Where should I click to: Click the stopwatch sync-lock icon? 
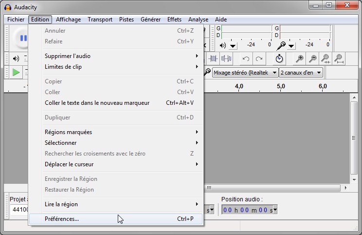[279, 59]
